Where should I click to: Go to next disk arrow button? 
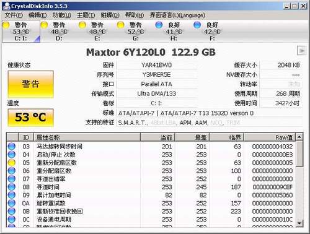301,51
